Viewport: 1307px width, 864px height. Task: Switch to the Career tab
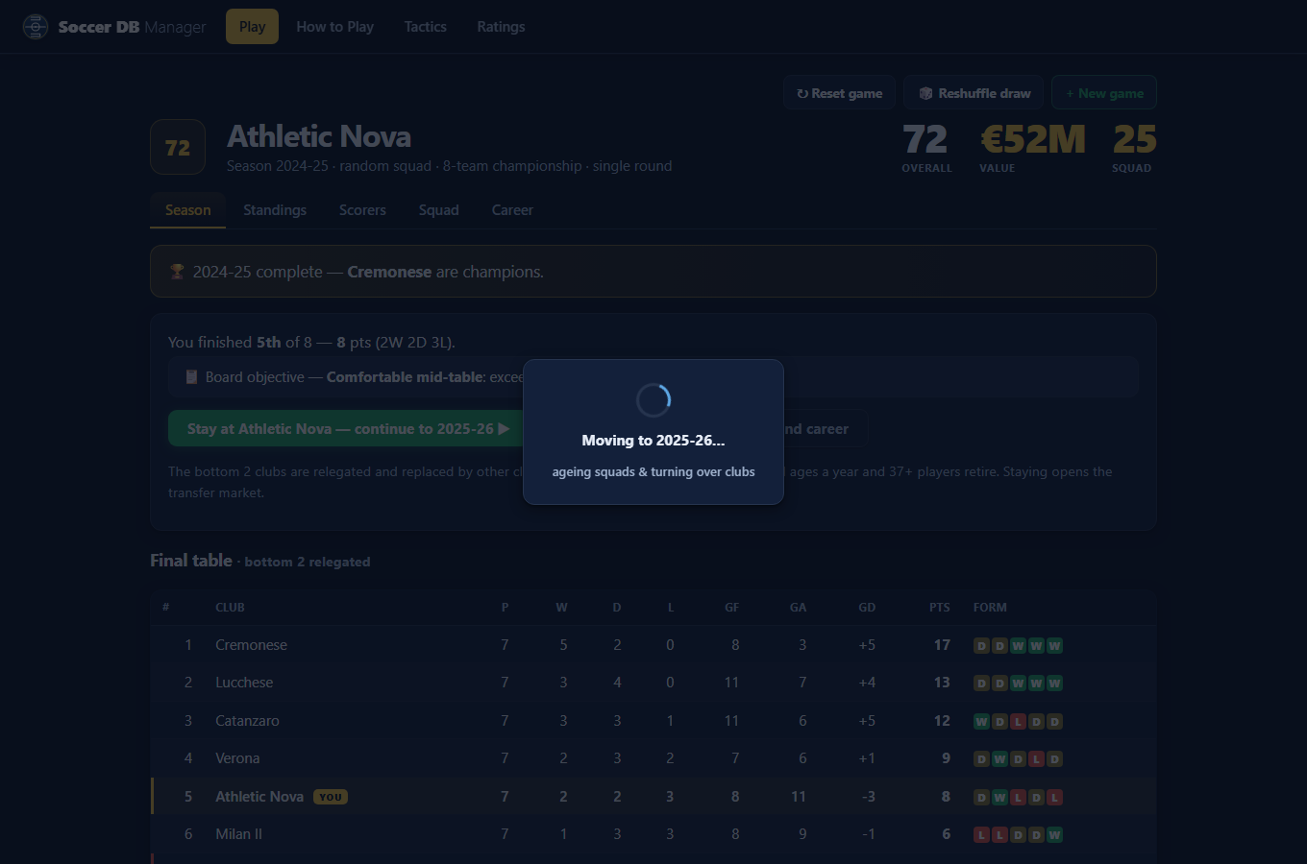512,210
